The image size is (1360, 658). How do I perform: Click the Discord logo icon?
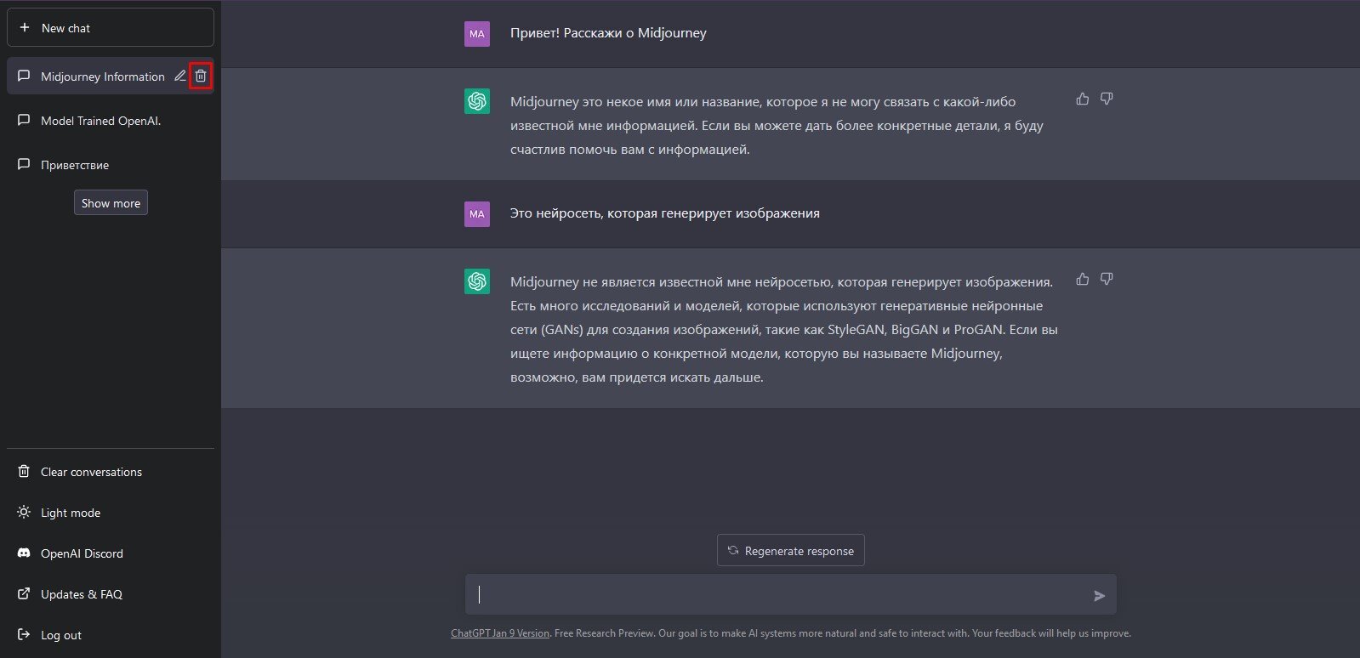point(24,553)
